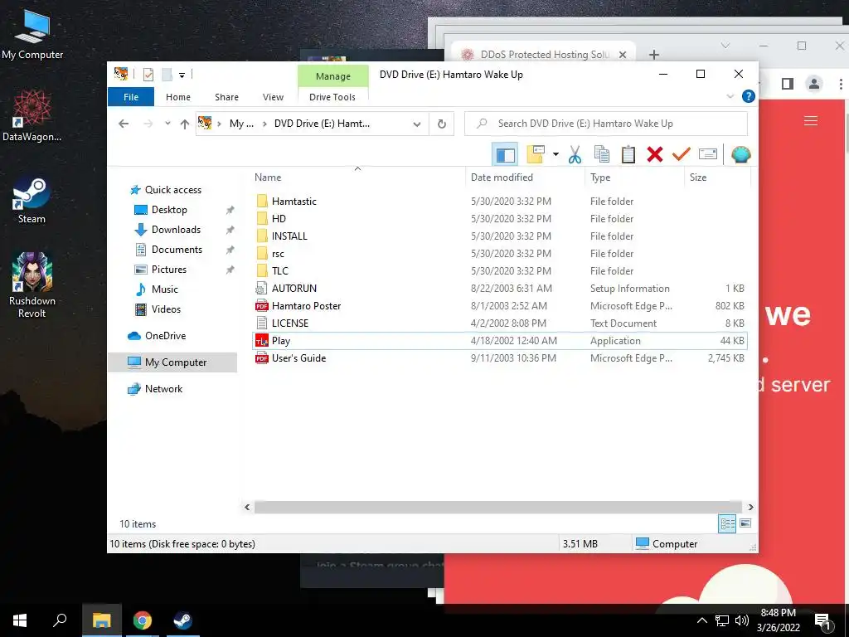Go back with the back arrow
This screenshot has height=637, width=849.
pyautogui.click(x=124, y=124)
